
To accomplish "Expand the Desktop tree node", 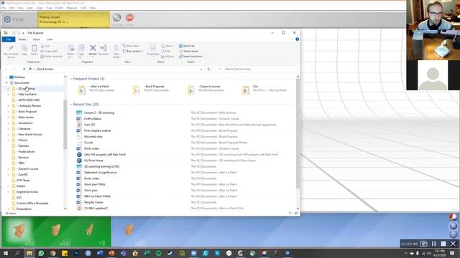I will (6, 77).
